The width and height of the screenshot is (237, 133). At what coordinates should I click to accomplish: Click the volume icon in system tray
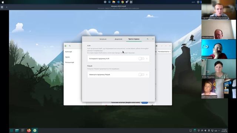coord(205,130)
